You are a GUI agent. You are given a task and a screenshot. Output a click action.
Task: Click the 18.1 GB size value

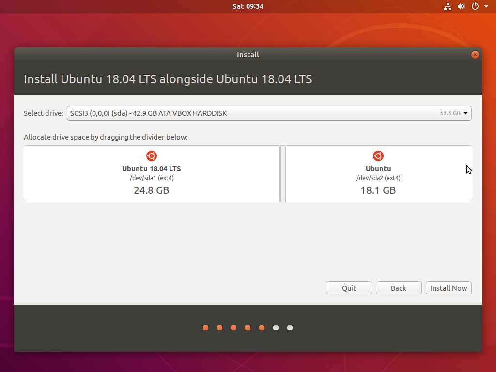pos(378,190)
